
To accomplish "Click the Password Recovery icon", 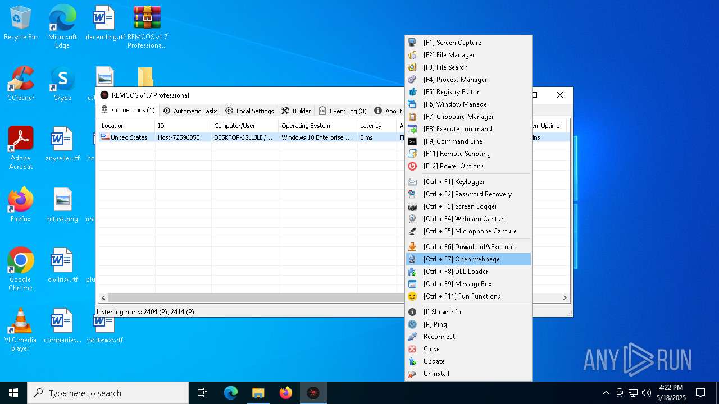I will point(412,194).
